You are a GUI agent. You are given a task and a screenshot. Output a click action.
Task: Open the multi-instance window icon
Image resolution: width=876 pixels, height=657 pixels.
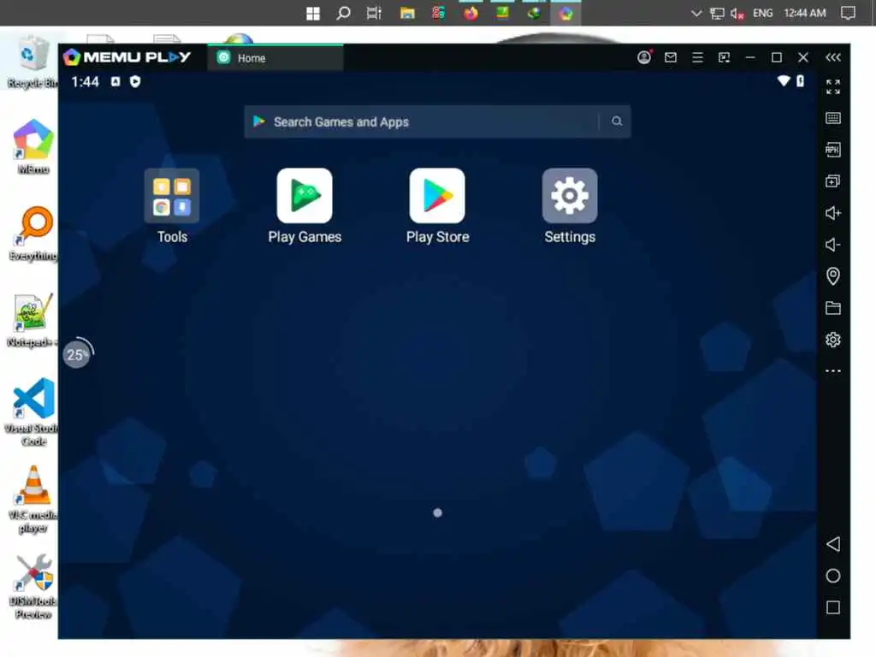833,181
